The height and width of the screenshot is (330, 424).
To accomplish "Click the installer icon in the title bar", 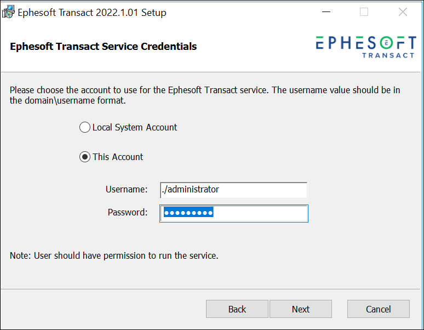I will 8,12.
